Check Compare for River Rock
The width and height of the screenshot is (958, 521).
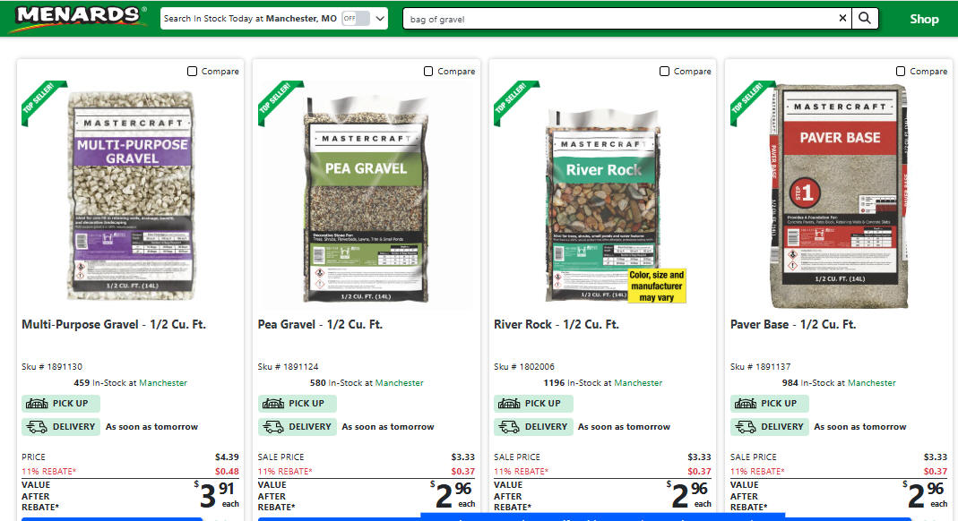[664, 72]
